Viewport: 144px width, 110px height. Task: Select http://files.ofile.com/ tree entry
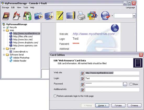pyautogui.click(x=23, y=37)
